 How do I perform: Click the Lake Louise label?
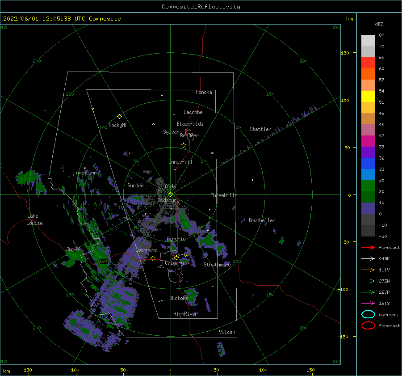(35, 220)
